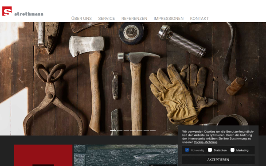
Task: Open the KONTAKT menu item
Action: click(199, 18)
